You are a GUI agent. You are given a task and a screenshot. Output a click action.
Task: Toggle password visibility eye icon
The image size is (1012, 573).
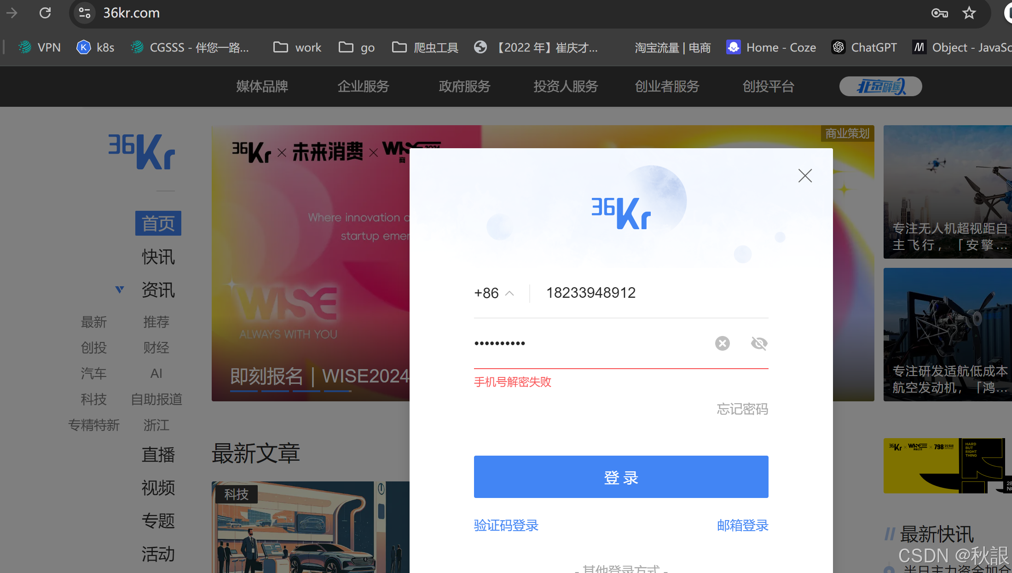[x=759, y=343]
